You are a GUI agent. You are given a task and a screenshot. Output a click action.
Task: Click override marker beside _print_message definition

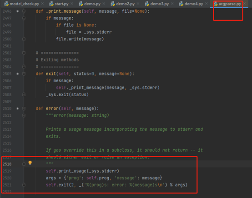click(18, 11)
